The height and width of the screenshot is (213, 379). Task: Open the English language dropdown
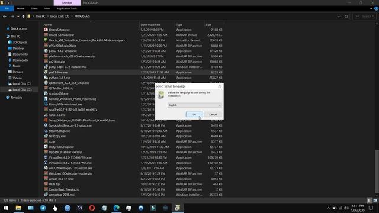(x=194, y=105)
